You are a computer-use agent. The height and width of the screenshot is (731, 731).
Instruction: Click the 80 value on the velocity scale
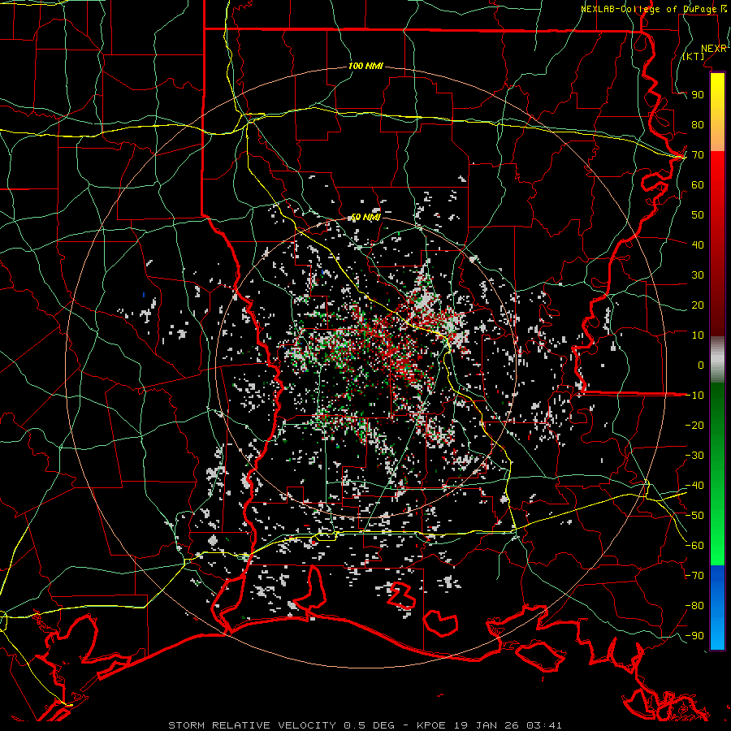[x=698, y=124]
